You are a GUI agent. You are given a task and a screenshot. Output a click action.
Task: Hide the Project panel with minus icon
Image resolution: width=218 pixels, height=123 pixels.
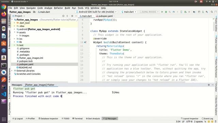(76, 16)
